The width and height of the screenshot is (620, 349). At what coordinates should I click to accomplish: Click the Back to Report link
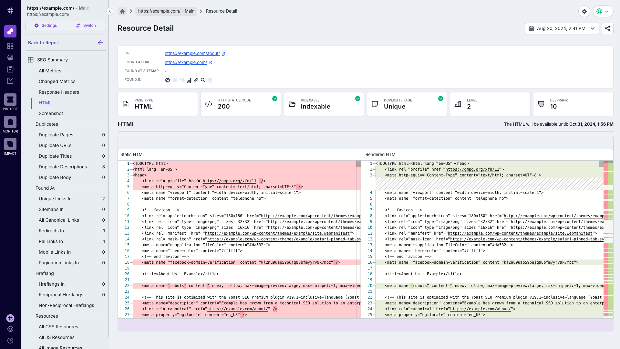coord(44,42)
